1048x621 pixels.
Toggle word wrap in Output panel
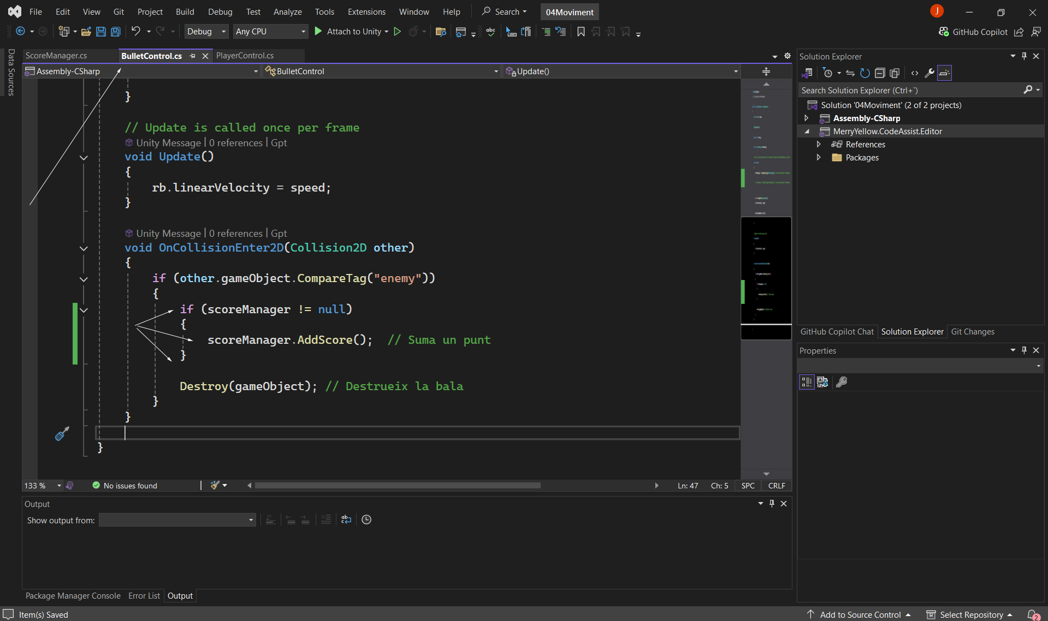click(346, 520)
